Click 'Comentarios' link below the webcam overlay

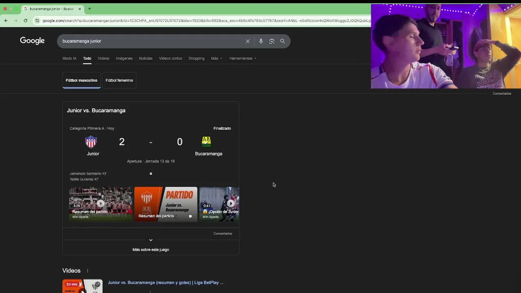point(502,94)
